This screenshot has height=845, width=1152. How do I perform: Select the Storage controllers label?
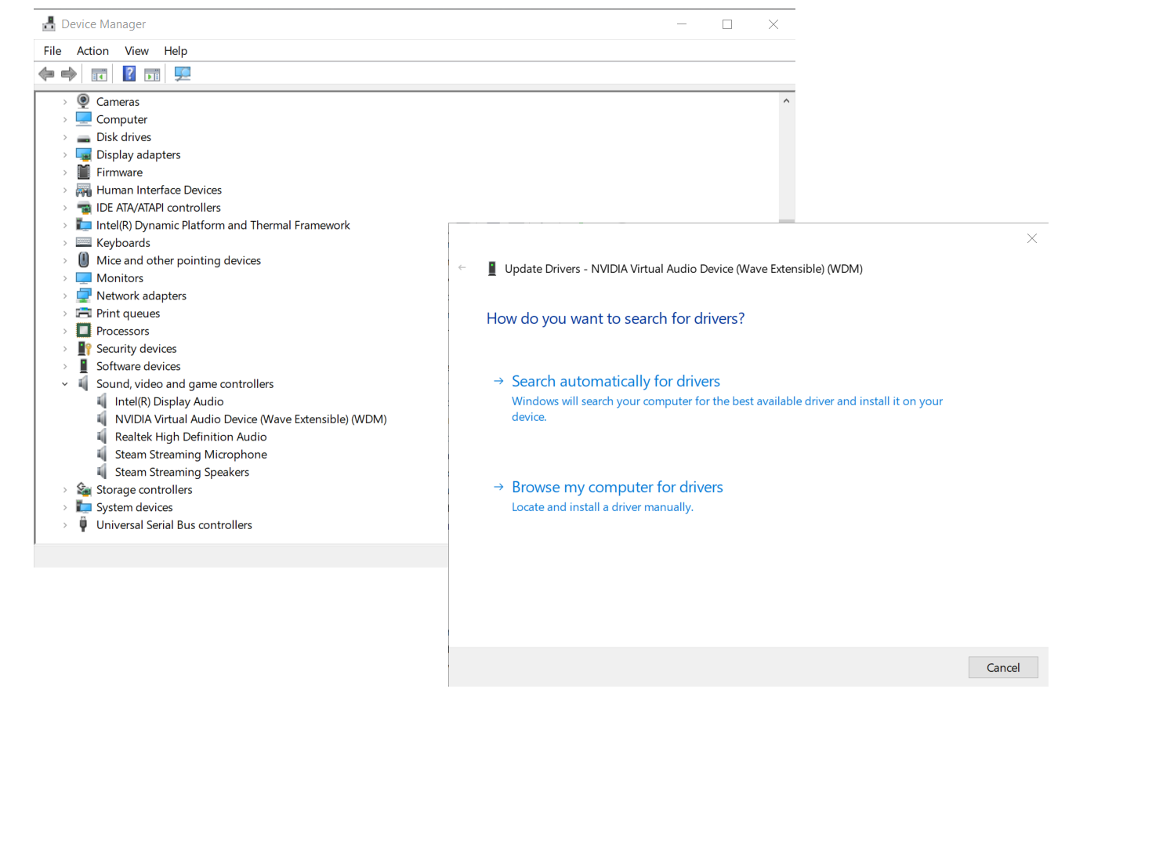pos(144,490)
